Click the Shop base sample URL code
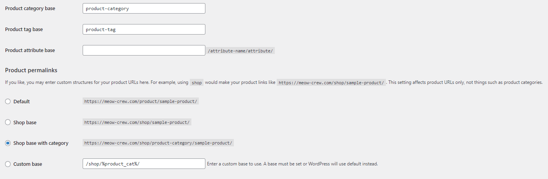548x179 pixels. coord(137,122)
